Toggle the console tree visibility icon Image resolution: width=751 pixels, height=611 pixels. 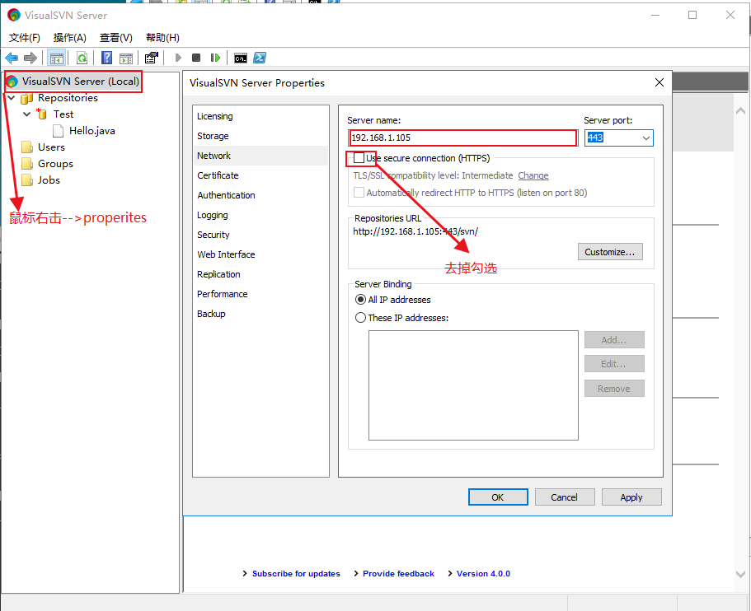click(56, 58)
